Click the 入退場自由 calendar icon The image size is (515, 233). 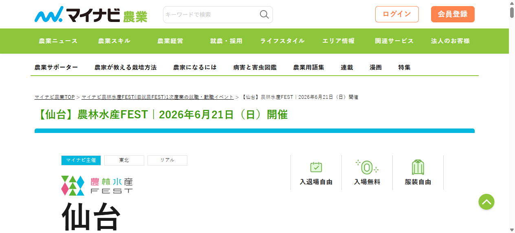316,167
